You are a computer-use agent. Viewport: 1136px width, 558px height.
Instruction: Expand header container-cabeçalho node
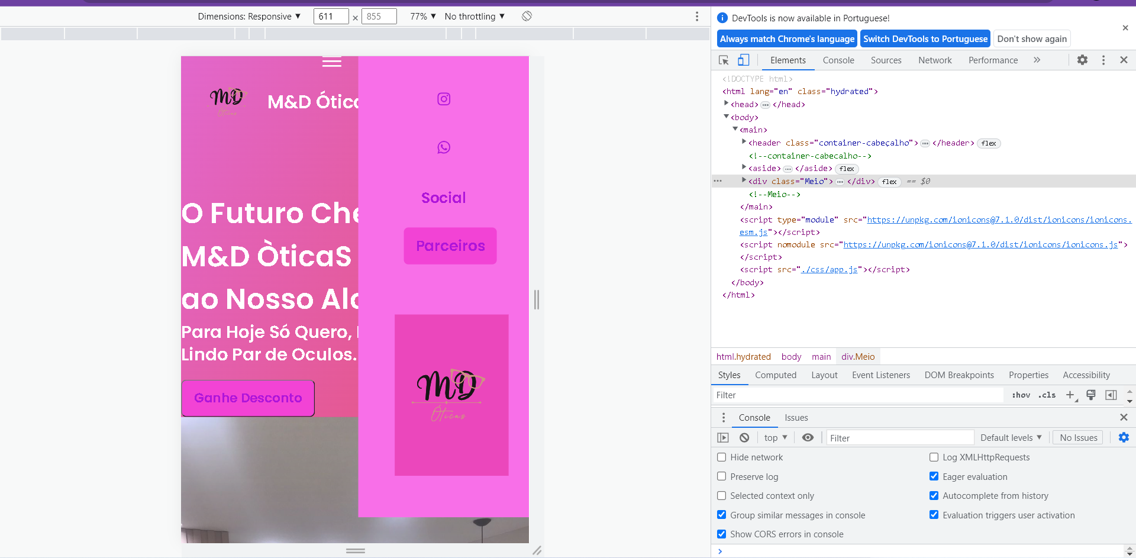click(744, 142)
